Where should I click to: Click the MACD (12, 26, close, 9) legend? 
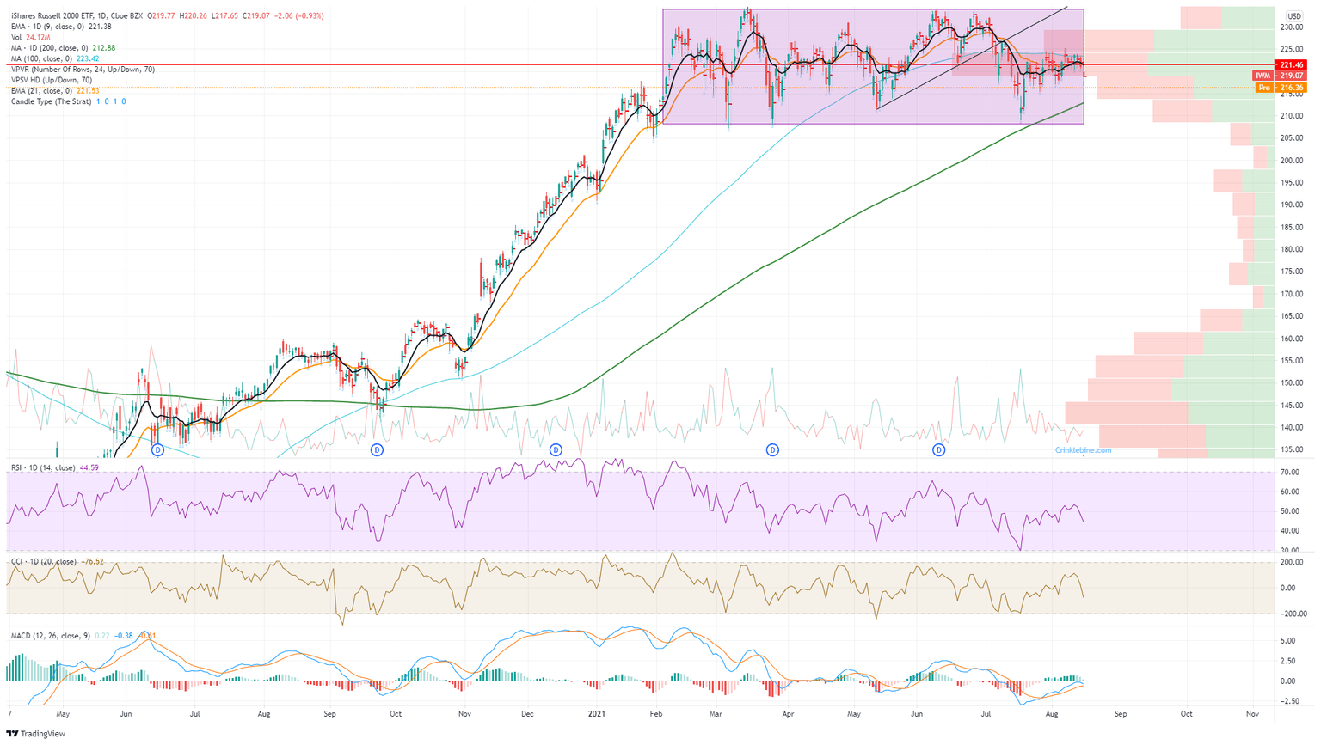point(83,636)
